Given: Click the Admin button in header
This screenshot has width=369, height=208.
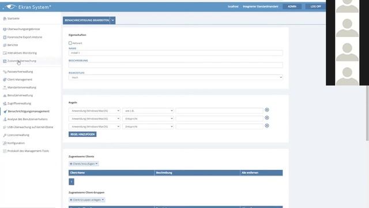Looking at the screenshot, I should [292, 6].
